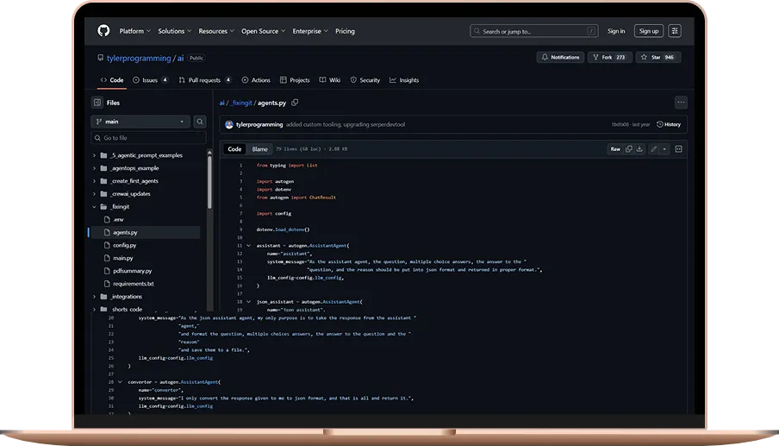Image resolution: width=779 pixels, height=446 pixels.
Task: Click the Go to file field
Action: point(148,138)
